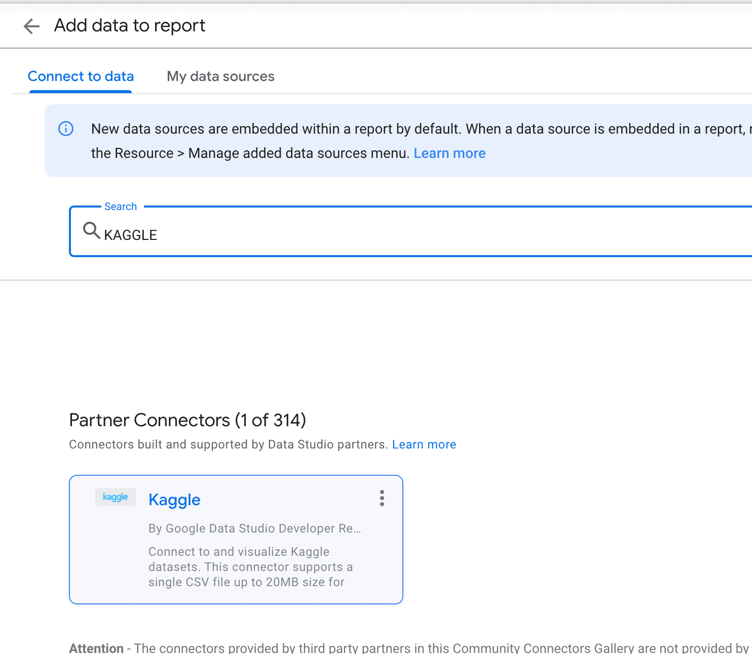Screen dimensions: 752x654
Task: Switch to My data sources tab
Action: coord(220,76)
